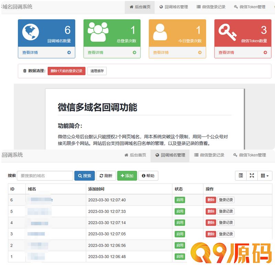Click number 3 on red Token card

[264, 30]
